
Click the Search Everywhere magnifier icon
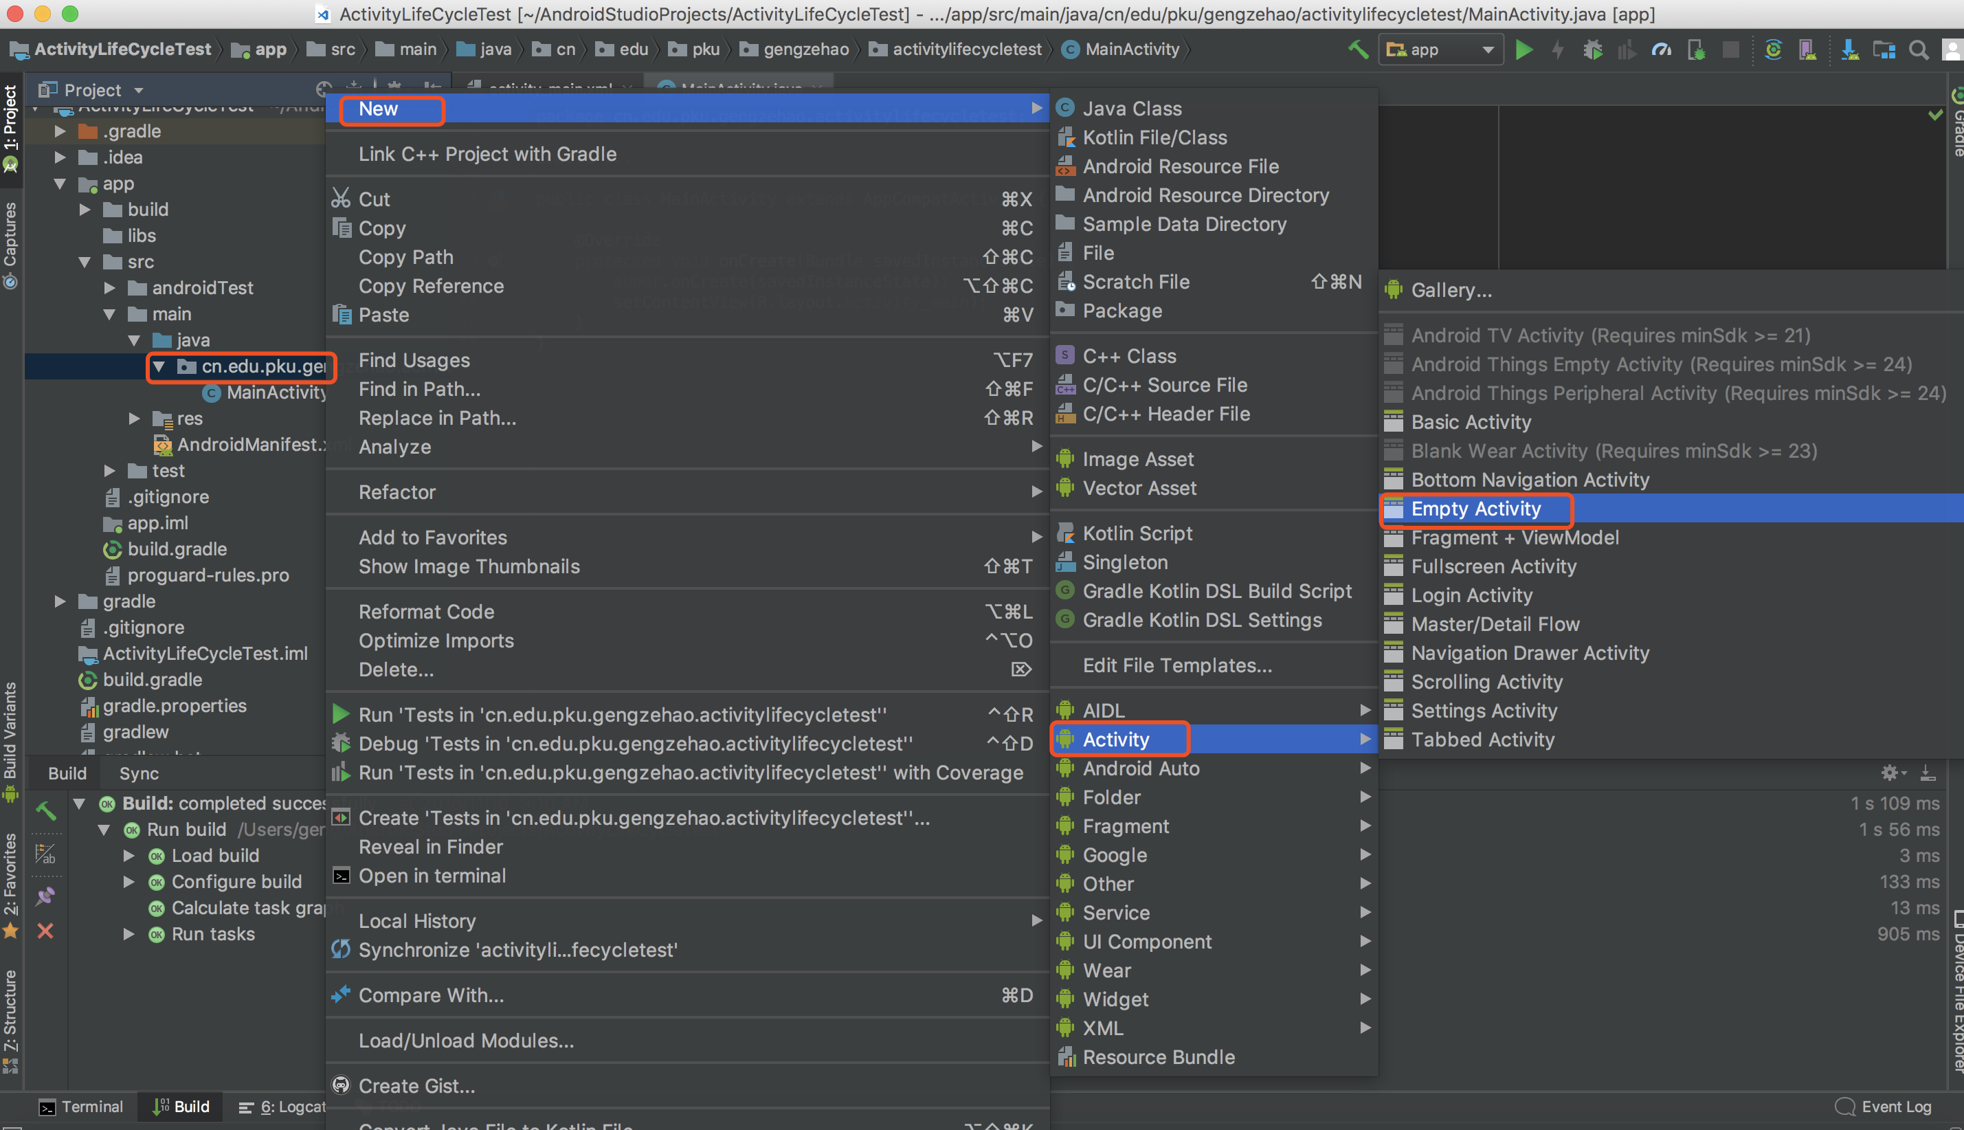tap(1918, 49)
